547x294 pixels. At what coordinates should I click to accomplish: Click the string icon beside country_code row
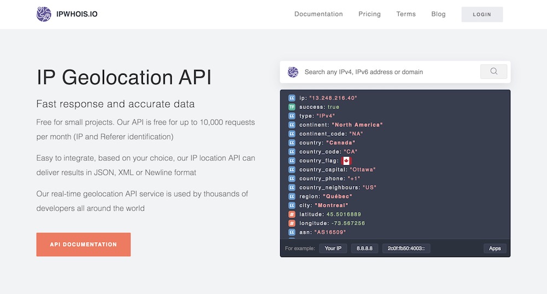pos(292,152)
